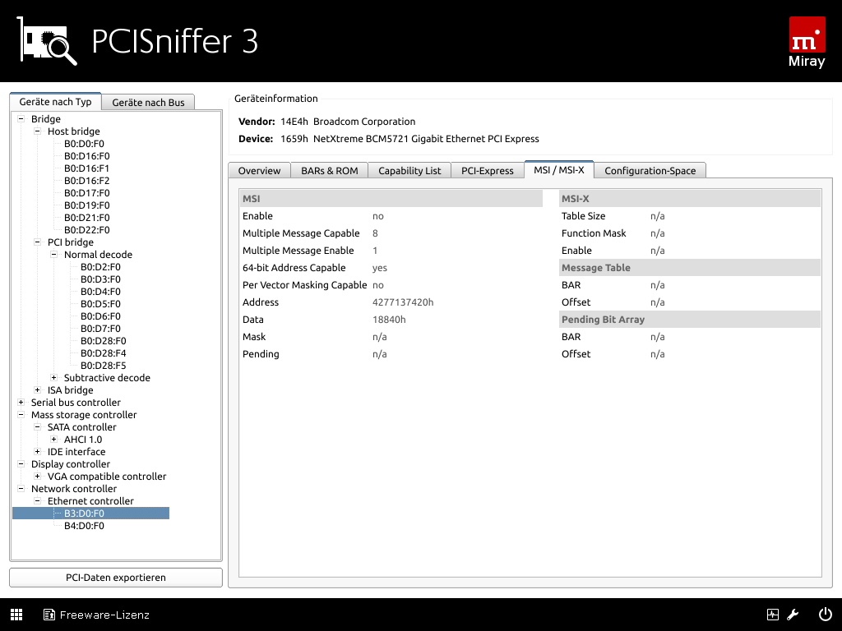
Task: Collapse the PCI bridge node
Action: click(38, 242)
